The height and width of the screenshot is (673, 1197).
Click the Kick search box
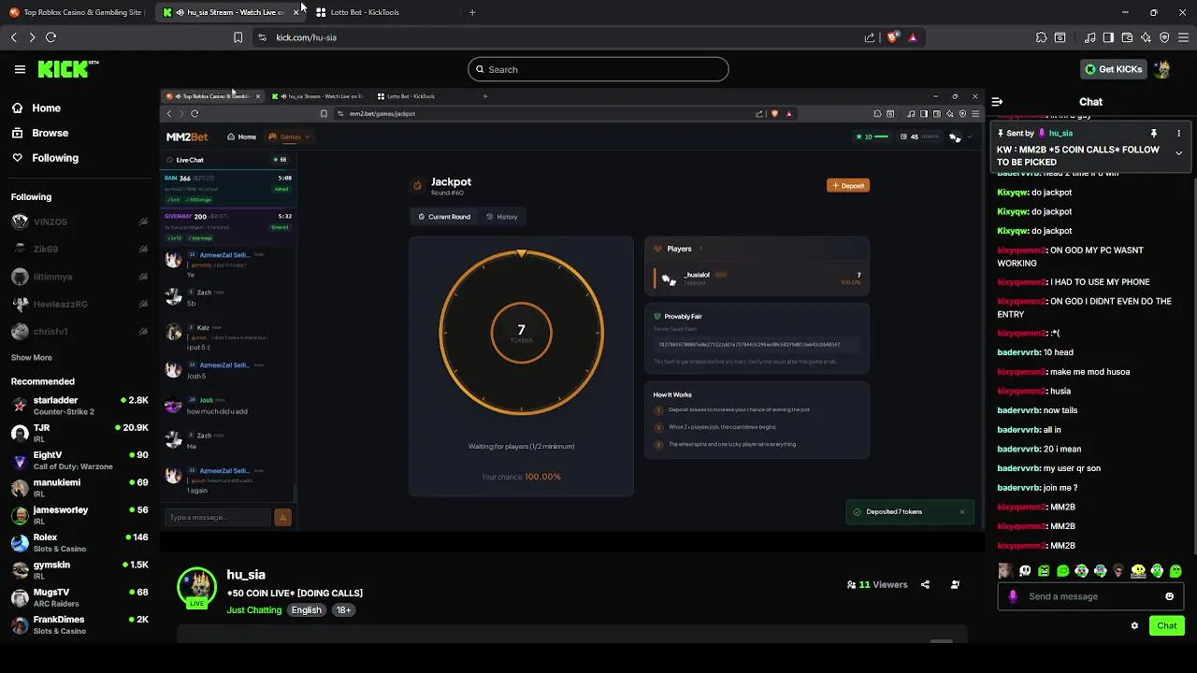coord(598,69)
